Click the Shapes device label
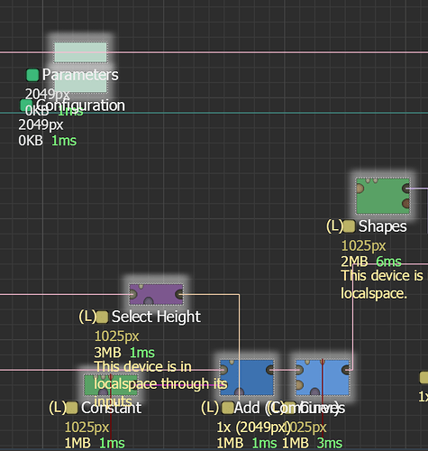Viewport: 428px width, 451px height. [383, 226]
